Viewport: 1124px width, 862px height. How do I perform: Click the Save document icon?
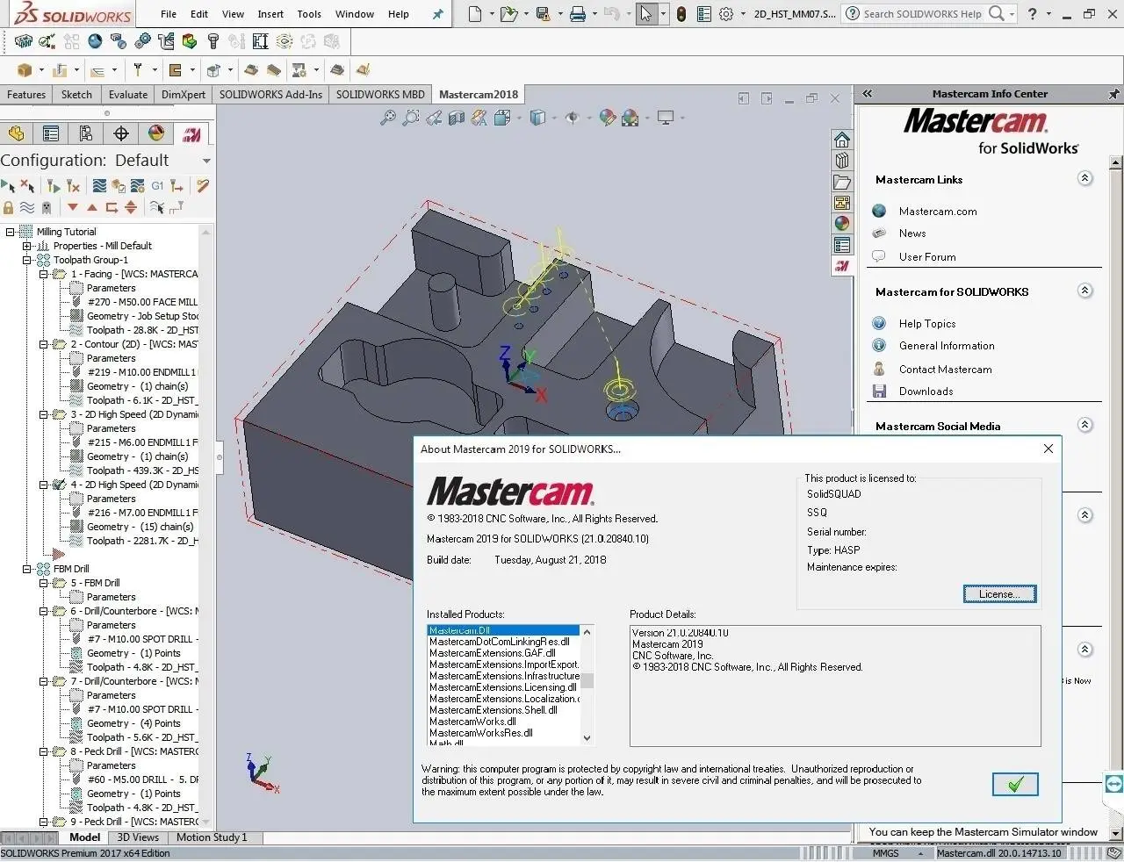tap(543, 14)
